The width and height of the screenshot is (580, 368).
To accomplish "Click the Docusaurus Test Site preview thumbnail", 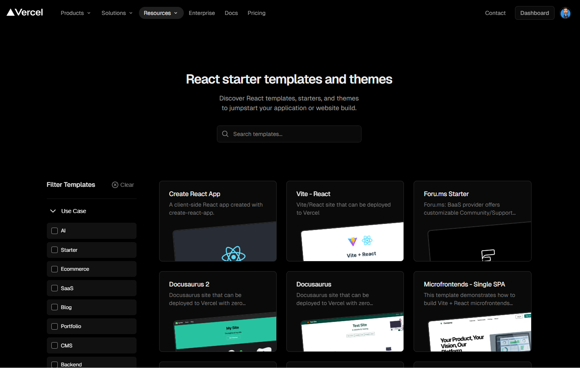I will pos(352,332).
